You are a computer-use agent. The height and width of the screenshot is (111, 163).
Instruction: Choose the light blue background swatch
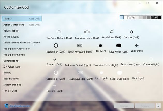(x=122, y=17)
